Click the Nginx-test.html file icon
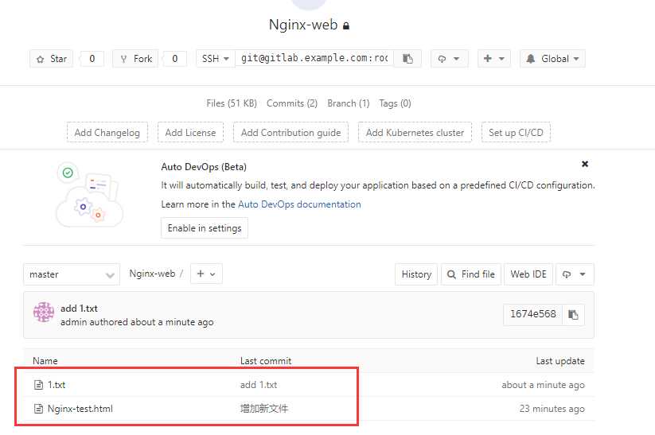The height and width of the screenshot is (435, 655). 38,409
